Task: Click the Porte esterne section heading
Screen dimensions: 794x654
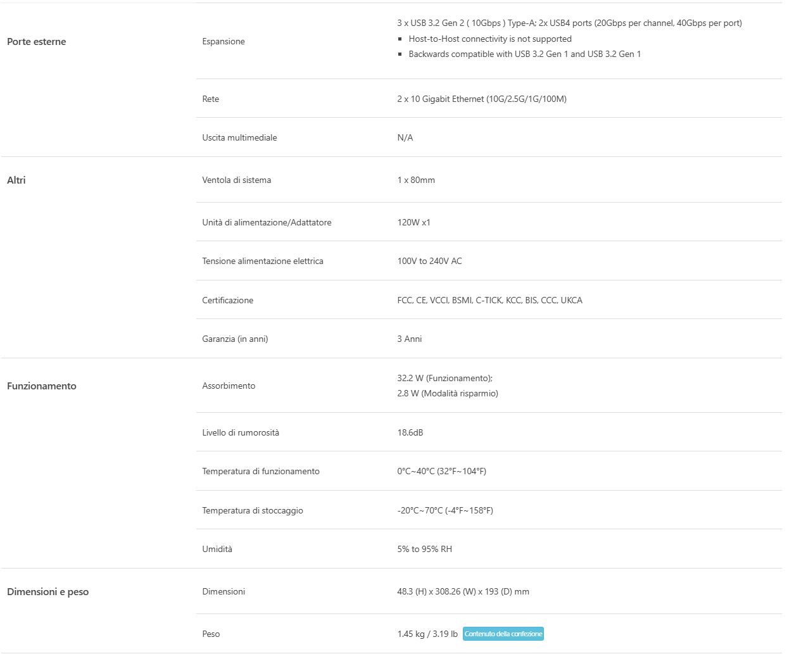Action: [x=36, y=42]
